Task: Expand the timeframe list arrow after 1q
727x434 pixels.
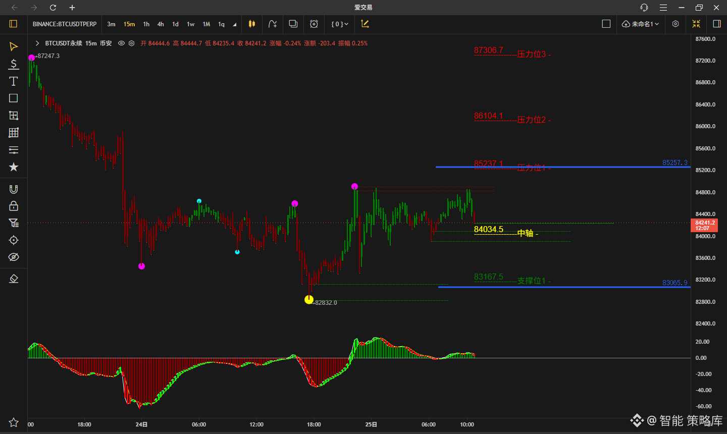Action: (234, 24)
